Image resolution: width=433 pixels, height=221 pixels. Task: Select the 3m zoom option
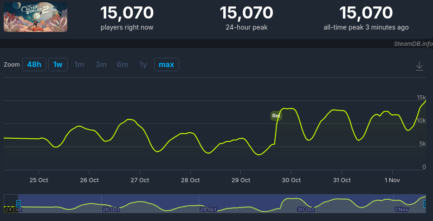[101, 64]
